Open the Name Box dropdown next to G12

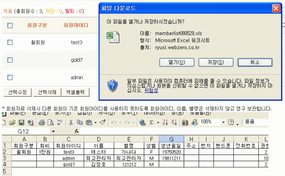click(x=53, y=131)
